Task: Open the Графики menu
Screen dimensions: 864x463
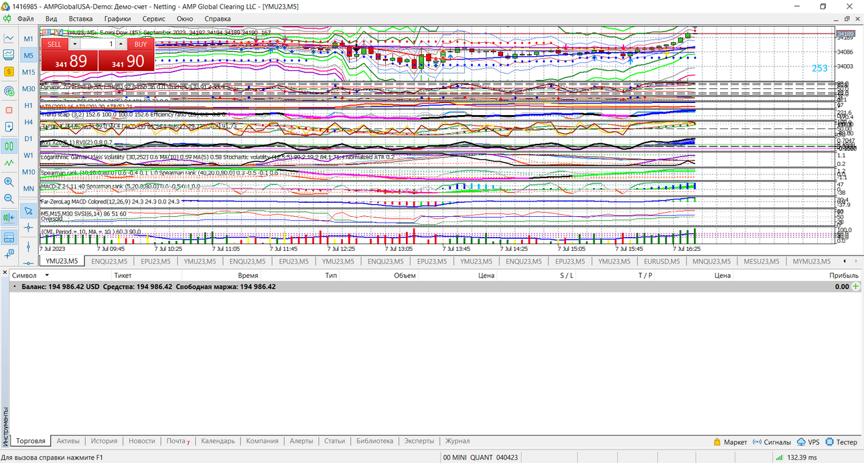Action: click(117, 19)
